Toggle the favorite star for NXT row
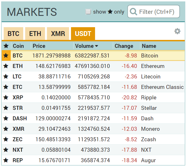The image size is (187, 167). 6,150
